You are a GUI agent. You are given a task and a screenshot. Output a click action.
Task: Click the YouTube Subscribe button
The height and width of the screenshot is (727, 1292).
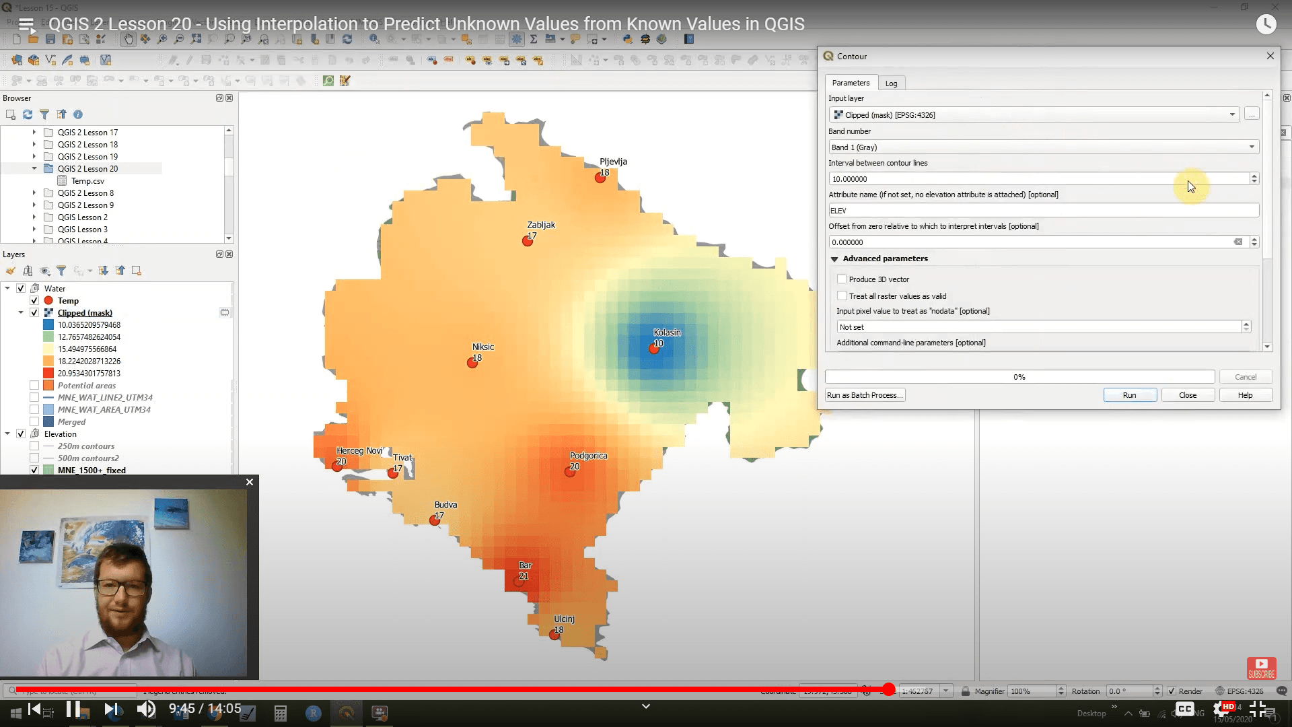(1261, 668)
